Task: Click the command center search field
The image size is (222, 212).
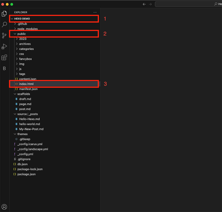Action: tap(188, 4)
